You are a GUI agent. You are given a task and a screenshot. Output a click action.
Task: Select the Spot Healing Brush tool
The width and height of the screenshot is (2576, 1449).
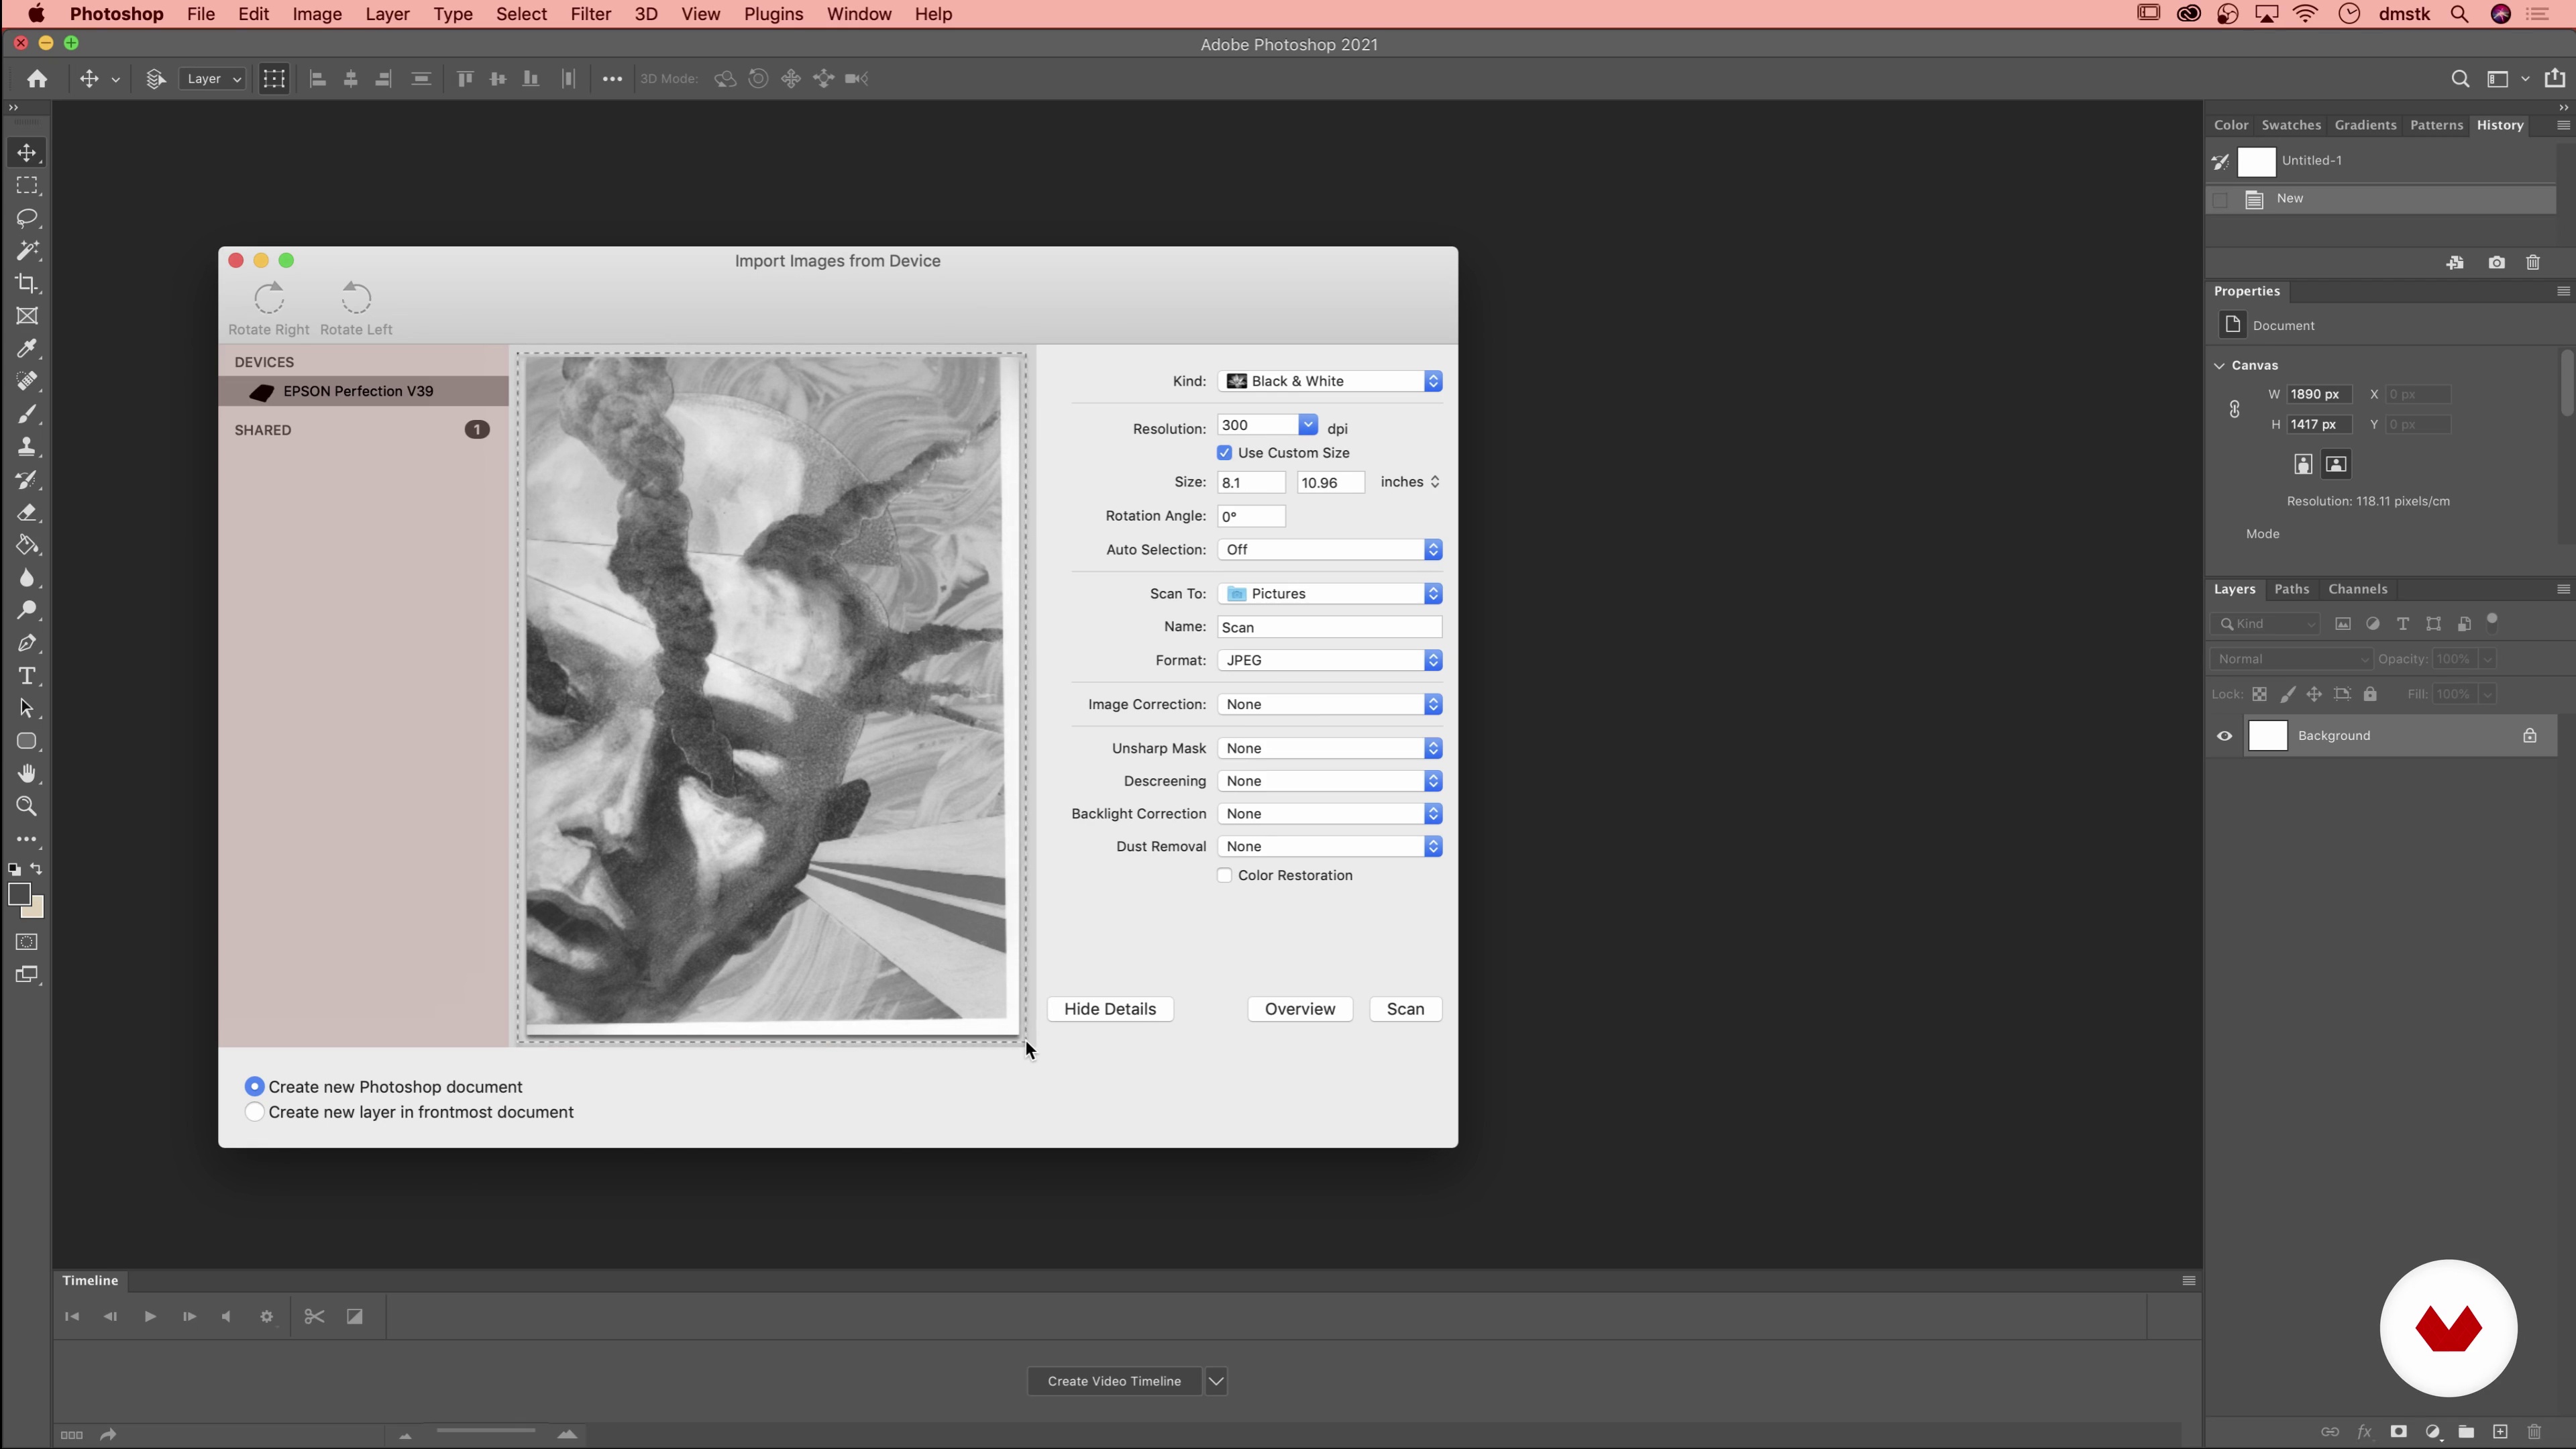[x=27, y=382]
